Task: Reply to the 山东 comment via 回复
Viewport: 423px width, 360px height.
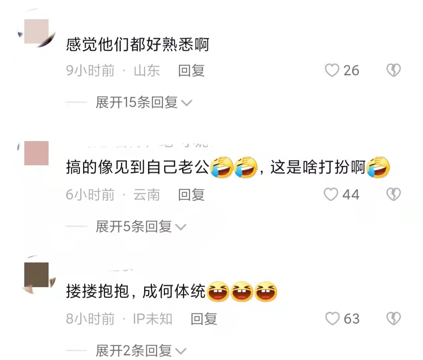Action: (191, 71)
